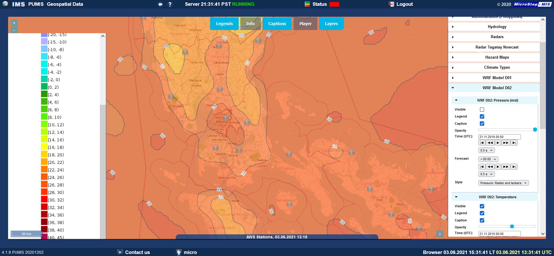Zoom out the map with minus button
The image size is (554, 256).
click(14, 30)
